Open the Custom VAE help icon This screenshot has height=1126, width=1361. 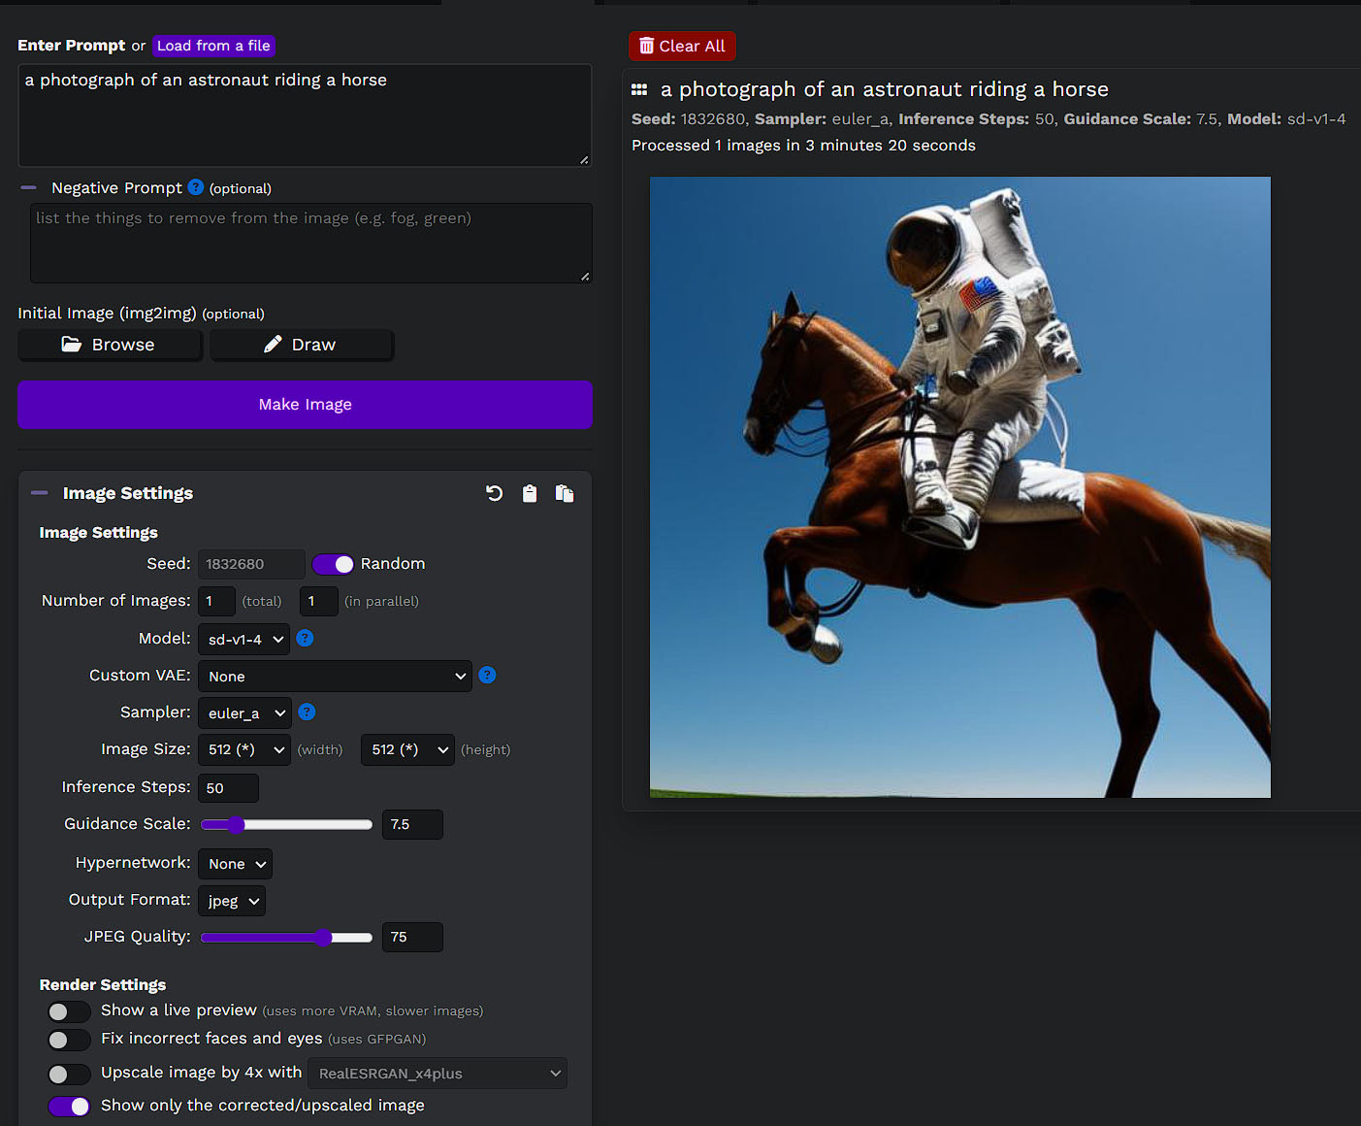click(x=487, y=675)
